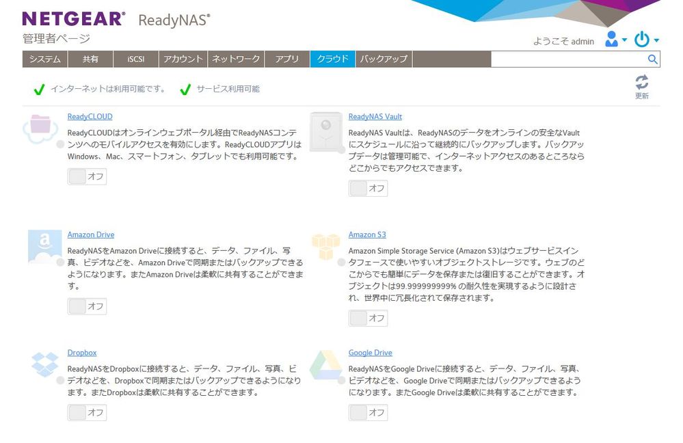Click the ようこそ admin greeting text

point(563,42)
